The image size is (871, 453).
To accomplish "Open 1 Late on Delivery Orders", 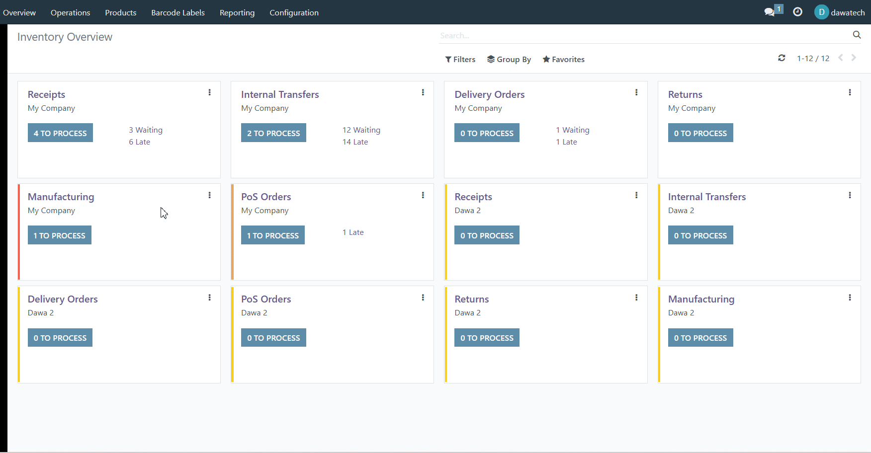I will click(x=567, y=142).
